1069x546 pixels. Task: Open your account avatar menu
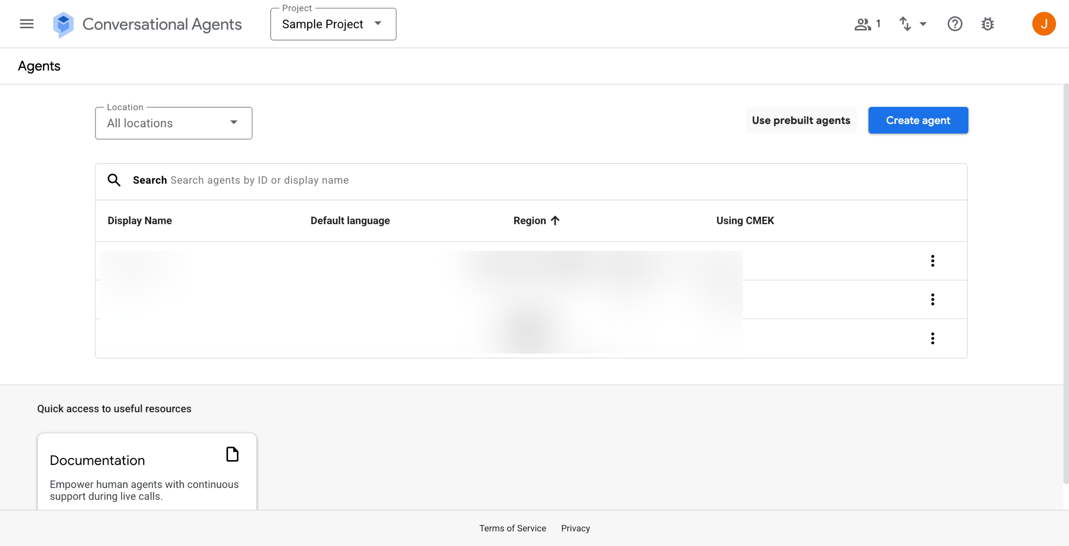[1044, 24]
